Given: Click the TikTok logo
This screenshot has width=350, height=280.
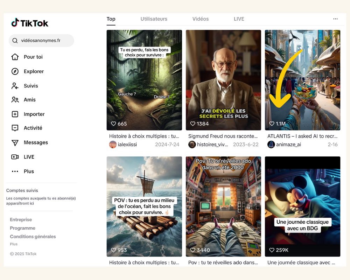Looking at the screenshot, I should (x=30, y=23).
